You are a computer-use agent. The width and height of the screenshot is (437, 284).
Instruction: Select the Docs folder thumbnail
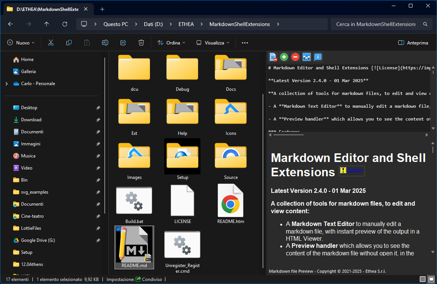[x=231, y=68]
